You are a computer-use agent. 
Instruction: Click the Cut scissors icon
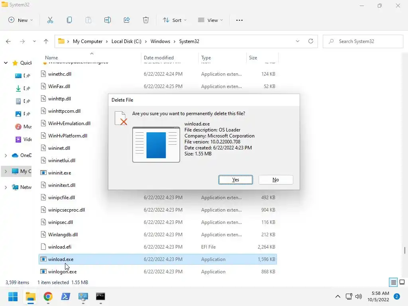pos(50,20)
